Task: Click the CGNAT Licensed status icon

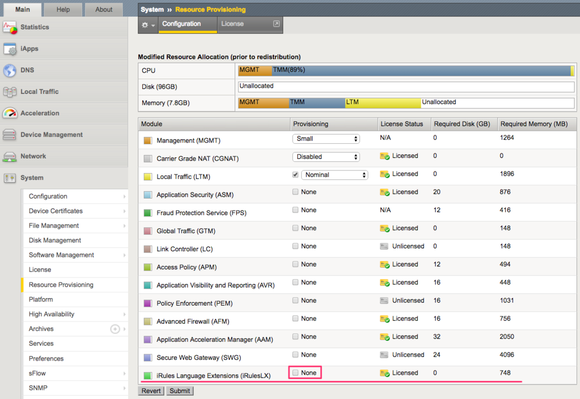Action: (385, 156)
